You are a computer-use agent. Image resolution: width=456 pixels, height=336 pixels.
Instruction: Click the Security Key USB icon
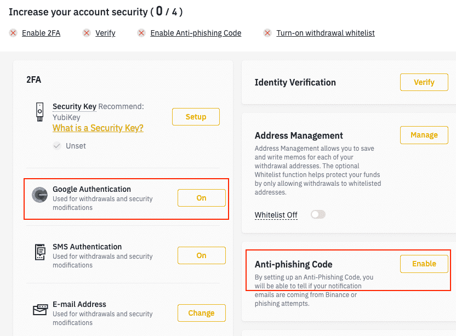[x=40, y=112]
